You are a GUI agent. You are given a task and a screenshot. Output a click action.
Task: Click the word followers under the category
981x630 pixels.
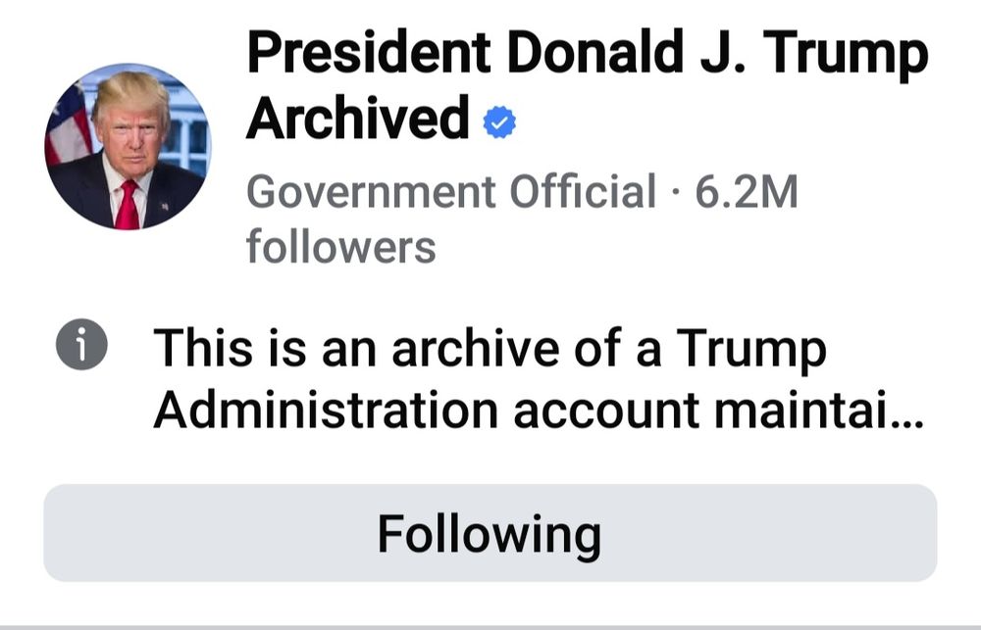(341, 246)
